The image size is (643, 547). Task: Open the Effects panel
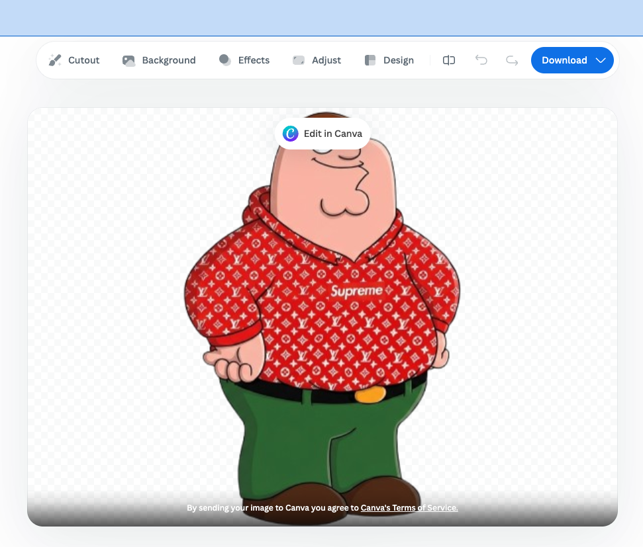(x=244, y=60)
